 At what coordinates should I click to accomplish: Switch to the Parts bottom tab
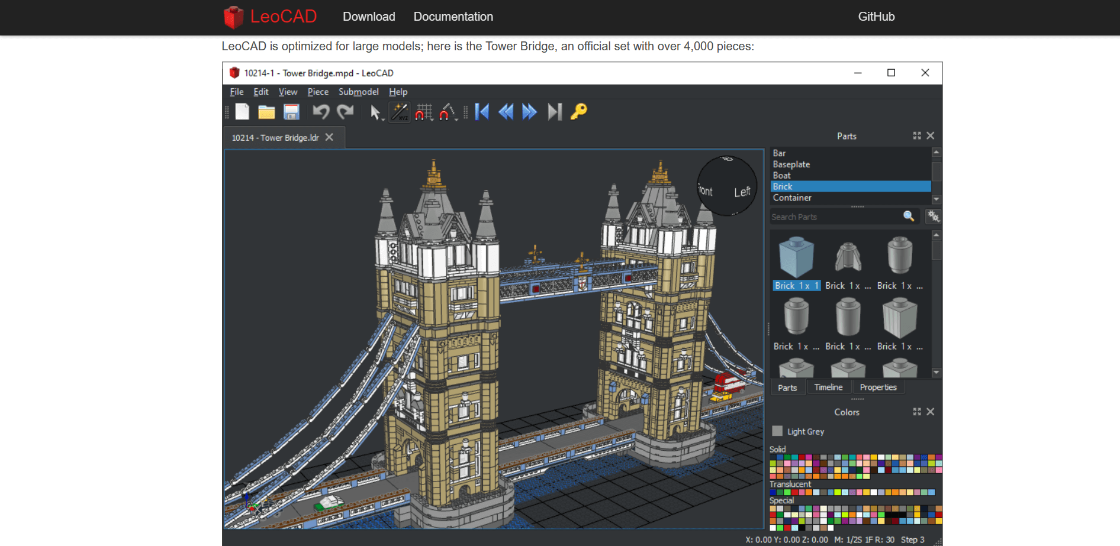click(787, 387)
